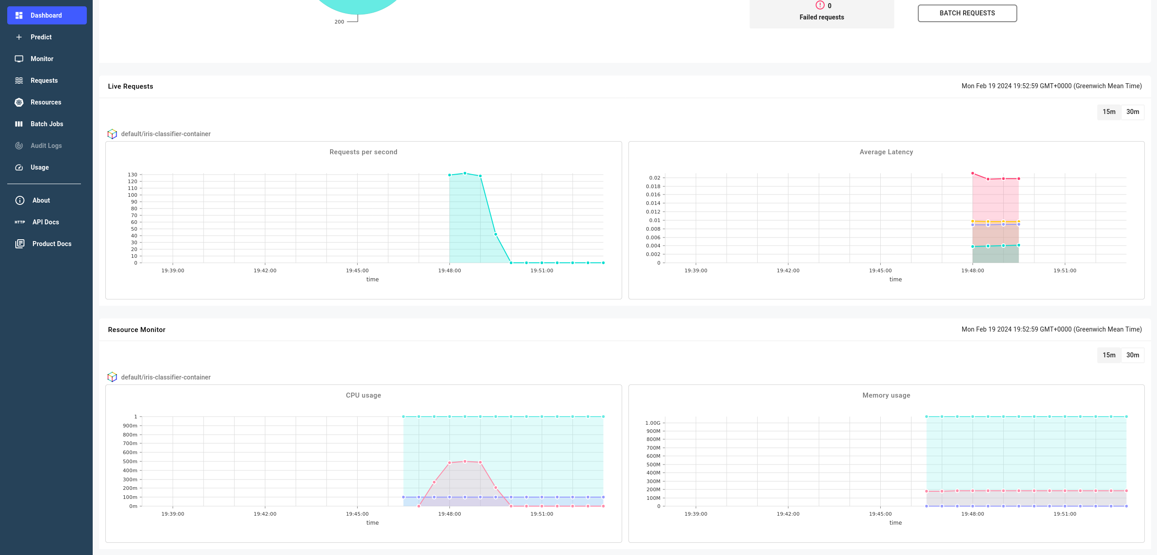Click the Requests waves icon
This screenshot has height=555, width=1157.
(x=19, y=81)
